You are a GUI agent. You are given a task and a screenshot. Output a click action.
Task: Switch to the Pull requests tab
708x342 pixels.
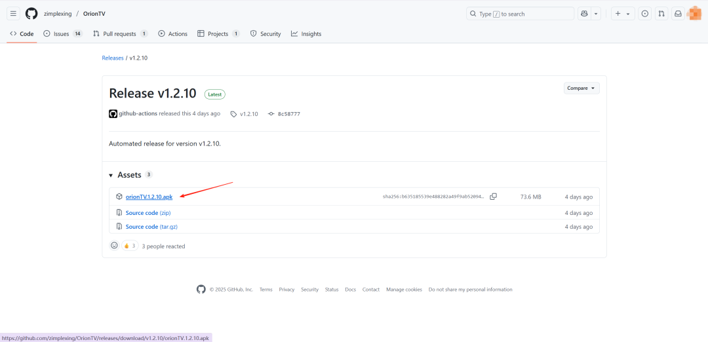[121, 34]
